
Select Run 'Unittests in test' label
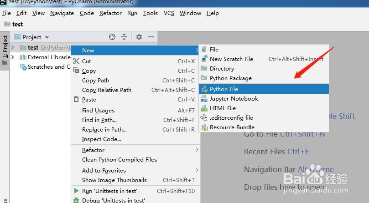click(x=109, y=191)
